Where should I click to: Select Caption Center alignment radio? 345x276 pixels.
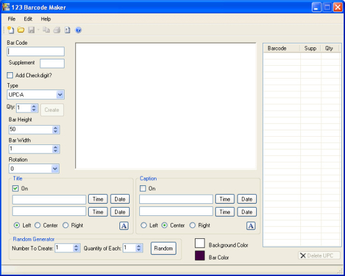click(164, 225)
